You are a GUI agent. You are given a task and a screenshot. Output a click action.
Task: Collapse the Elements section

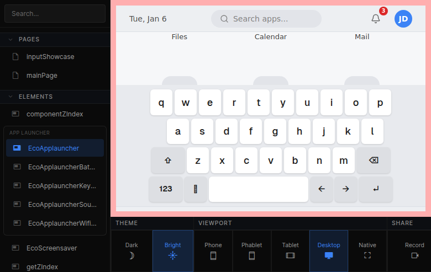(10, 97)
